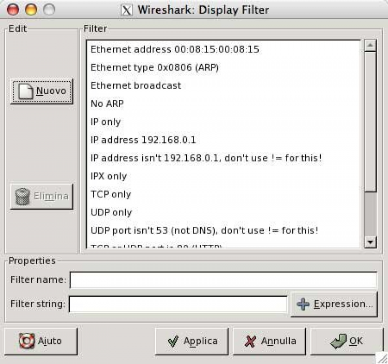
Task: Select the 'IP only' filter
Action: [x=223, y=122]
